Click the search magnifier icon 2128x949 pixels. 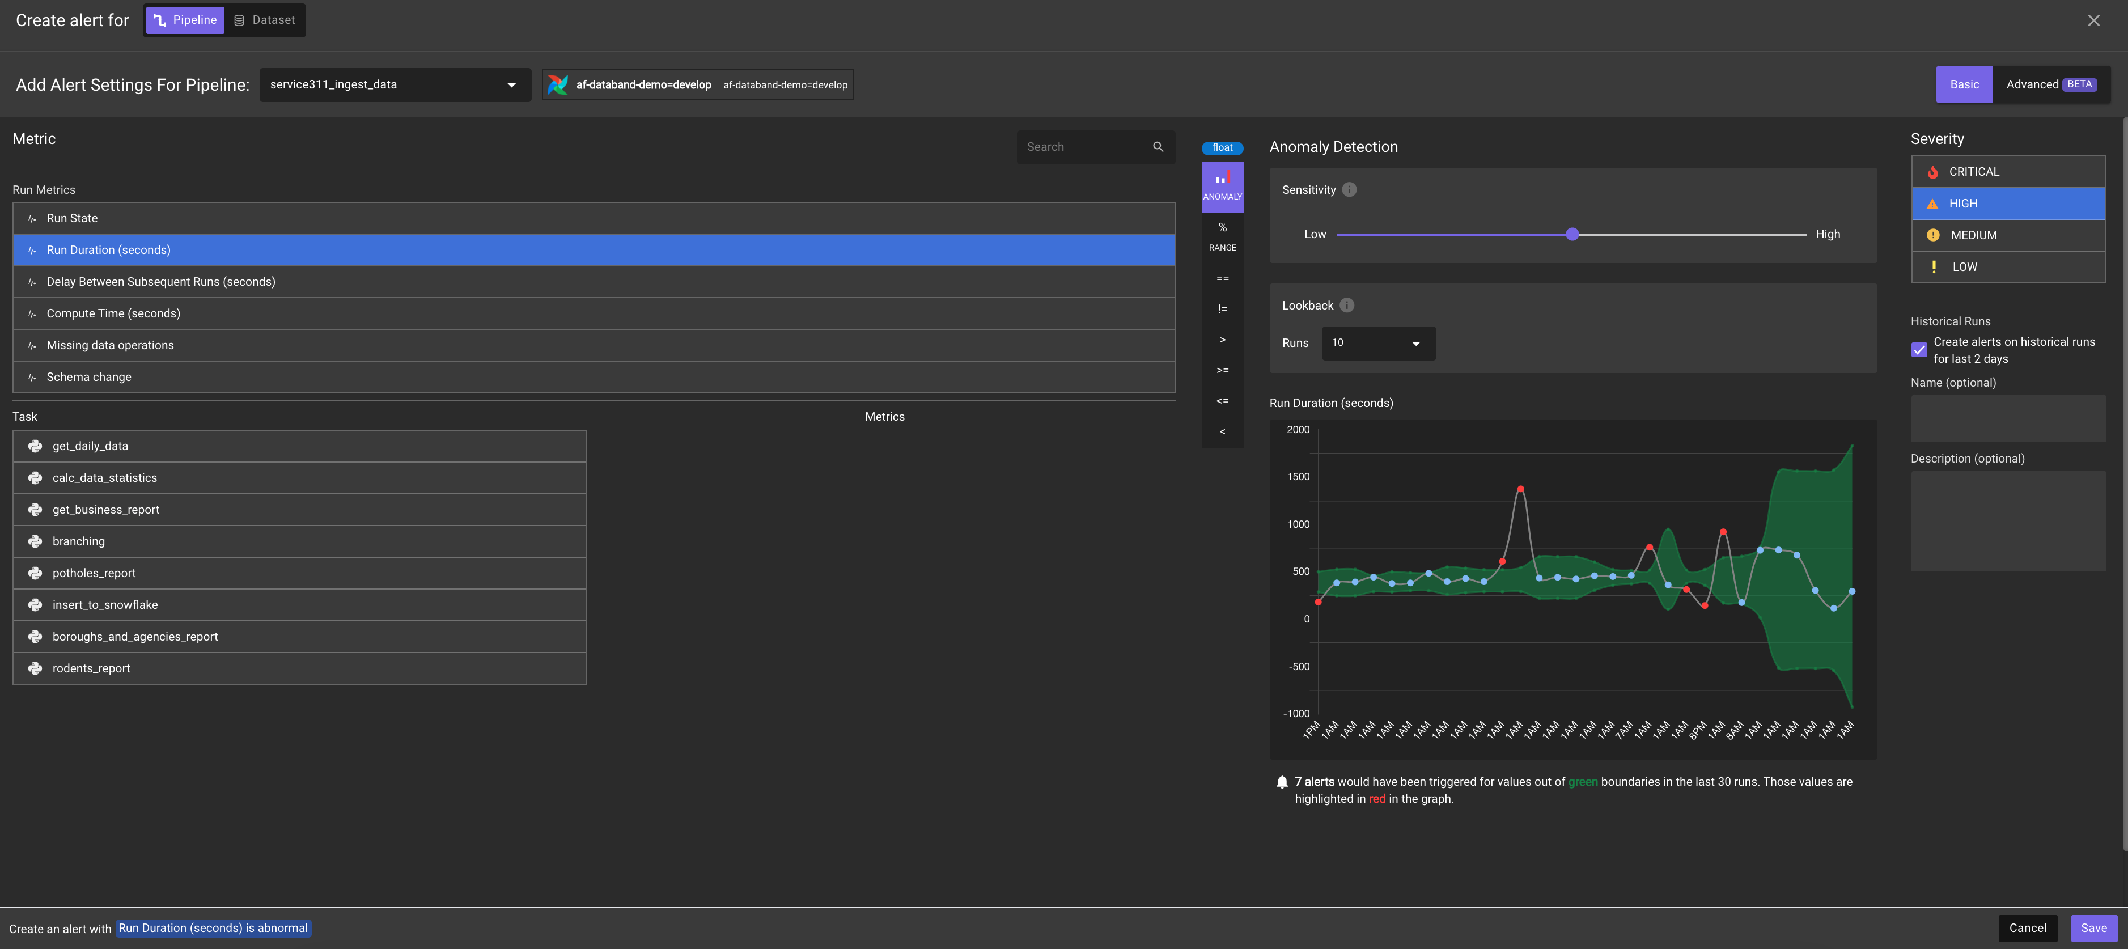click(x=1158, y=147)
